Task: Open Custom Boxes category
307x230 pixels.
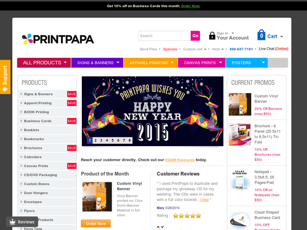Action: point(37,184)
